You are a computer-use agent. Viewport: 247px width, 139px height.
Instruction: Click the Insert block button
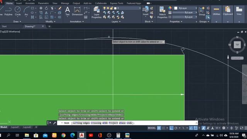(x=145, y=11)
